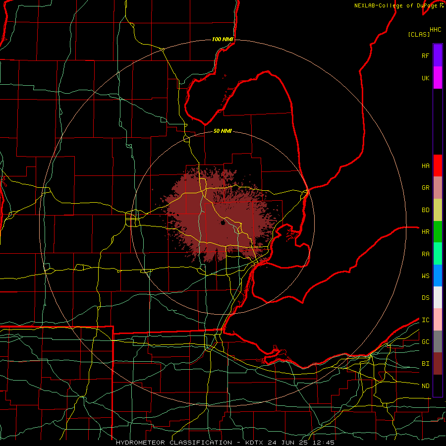
Task: Click the DS white legend swatch
Action: 438,297
